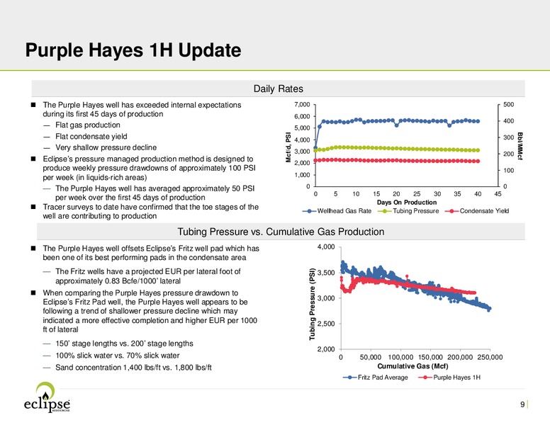
Task: Click the slide page number 9
Action: pos(522,404)
